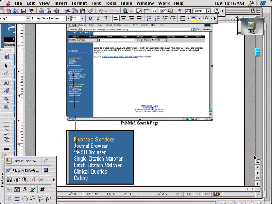Select the Fix Red Eye tool

click(25, 189)
